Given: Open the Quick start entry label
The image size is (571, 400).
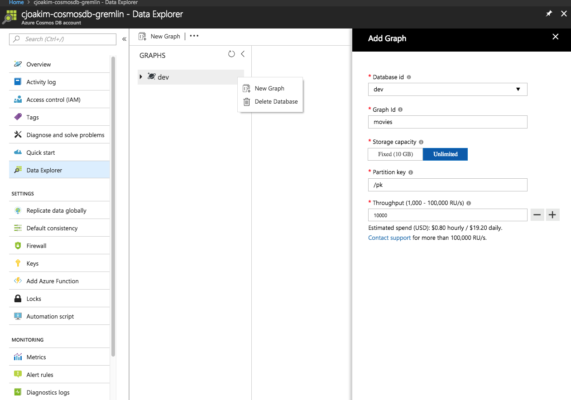Looking at the screenshot, I should coord(41,152).
